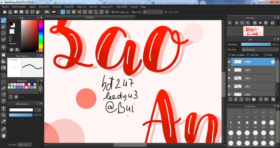Detach the Màu panel with pop-out icon
This screenshot has height=148, width=280.
point(38,18)
